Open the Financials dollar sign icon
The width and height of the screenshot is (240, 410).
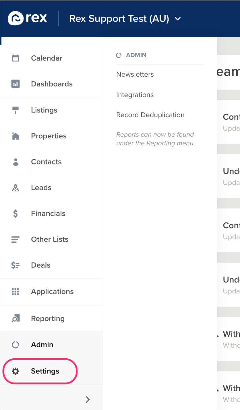[x=16, y=214]
